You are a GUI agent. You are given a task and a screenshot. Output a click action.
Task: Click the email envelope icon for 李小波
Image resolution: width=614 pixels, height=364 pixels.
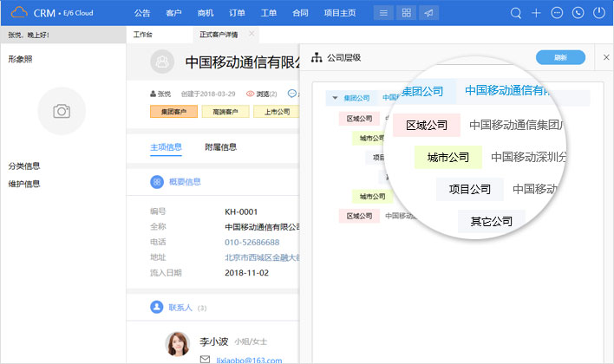pos(205,359)
